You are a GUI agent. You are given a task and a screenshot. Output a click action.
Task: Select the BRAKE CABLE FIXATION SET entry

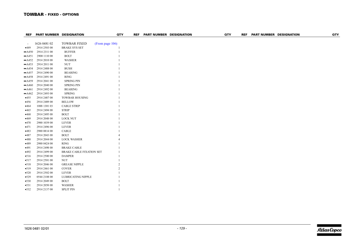pyautogui.click(x=82, y=152)
